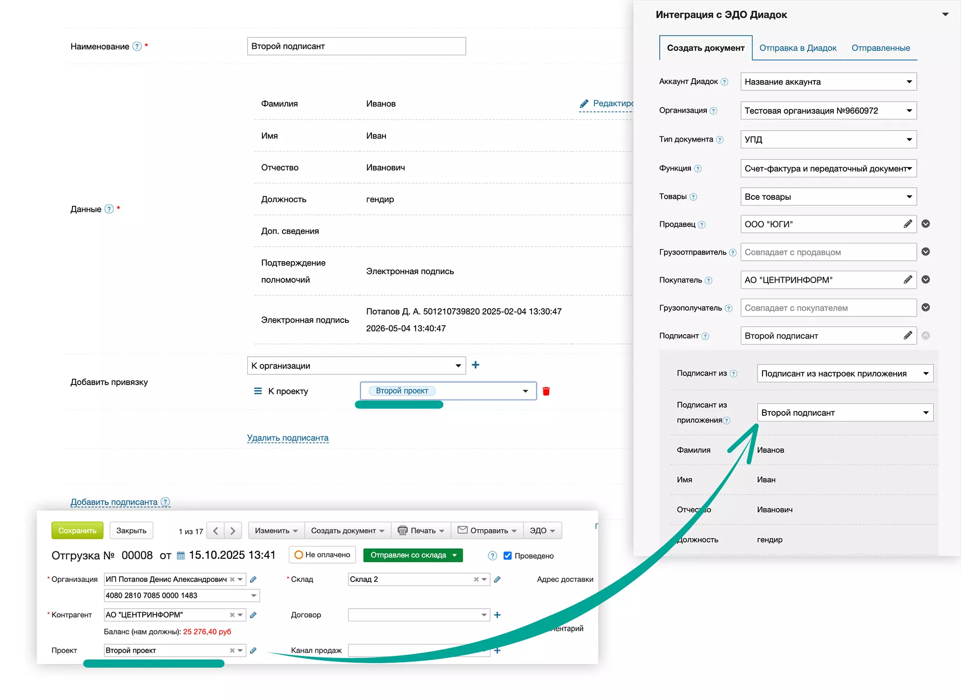Expand the Отправлен со склада status dropdown
961x700 pixels.
(455, 555)
